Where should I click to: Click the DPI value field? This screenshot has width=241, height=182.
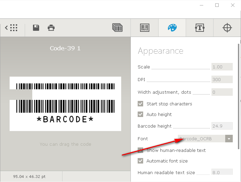222,79
